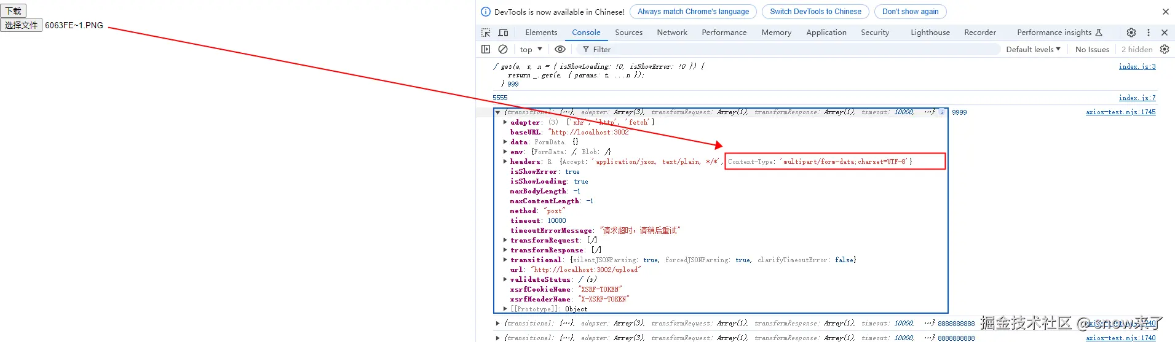1175x342 pixels.
Task: Expand the headers property
Action: [505, 161]
